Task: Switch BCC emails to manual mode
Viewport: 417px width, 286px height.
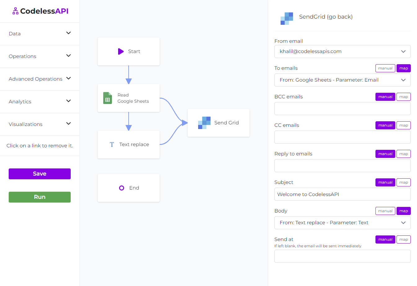Action: pyautogui.click(x=385, y=97)
